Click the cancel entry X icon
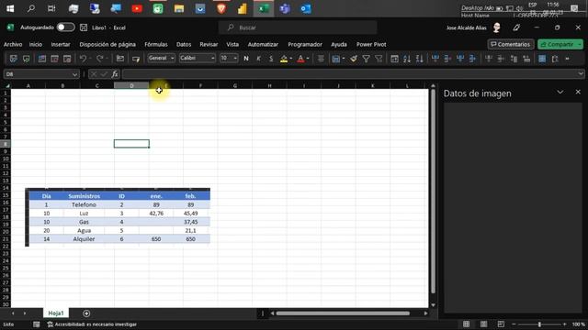The height and width of the screenshot is (330, 588). coord(94,74)
